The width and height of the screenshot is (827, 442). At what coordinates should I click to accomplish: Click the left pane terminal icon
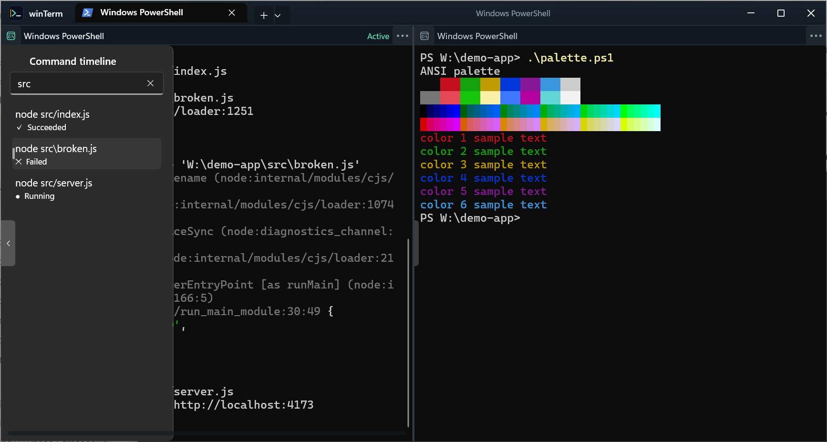click(11, 36)
